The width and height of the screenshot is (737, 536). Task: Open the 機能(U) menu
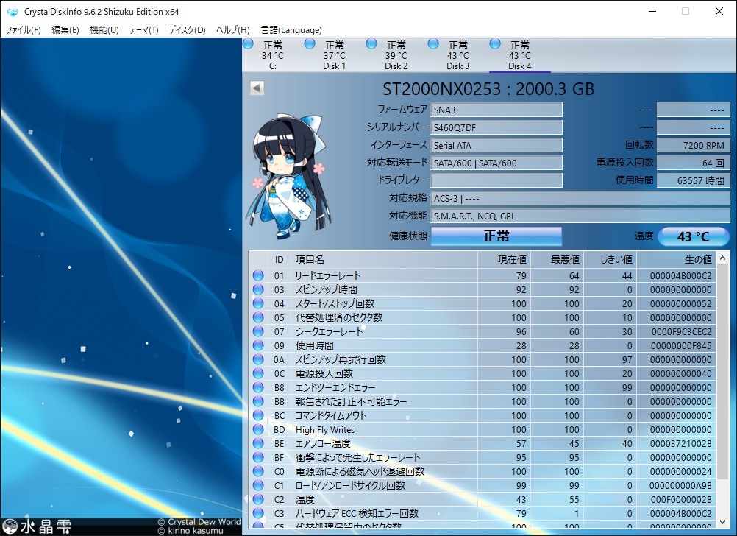pos(104,30)
